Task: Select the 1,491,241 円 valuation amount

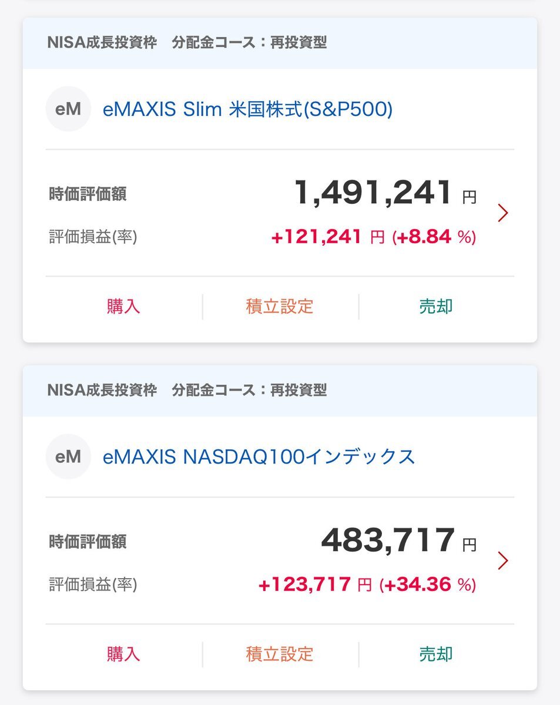Action: pyautogui.click(x=384, y=194)
